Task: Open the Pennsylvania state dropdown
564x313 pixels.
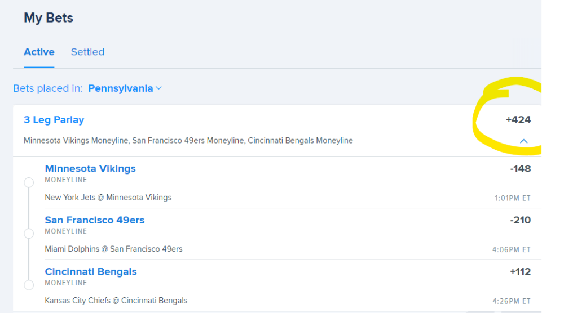Action: [125, 88]
